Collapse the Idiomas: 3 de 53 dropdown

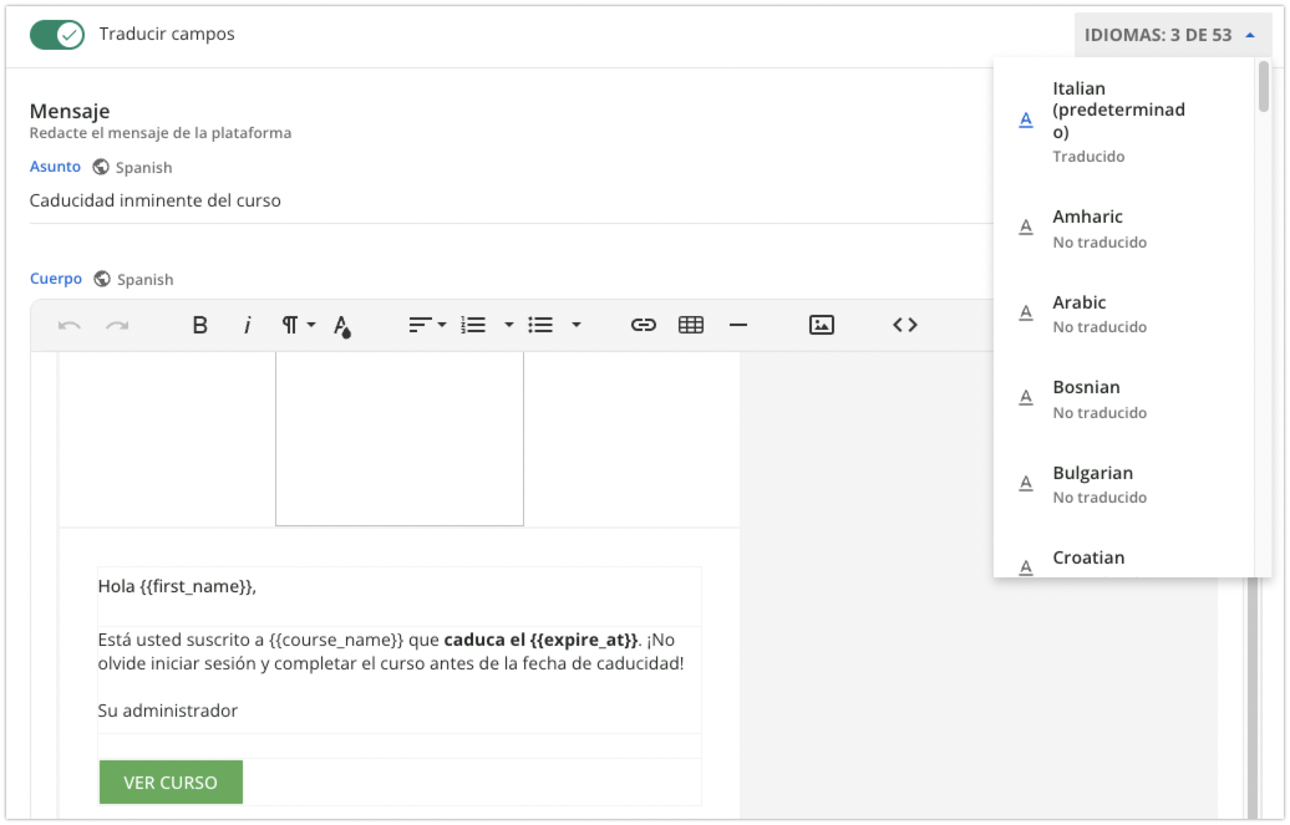tap(1172, 35)
